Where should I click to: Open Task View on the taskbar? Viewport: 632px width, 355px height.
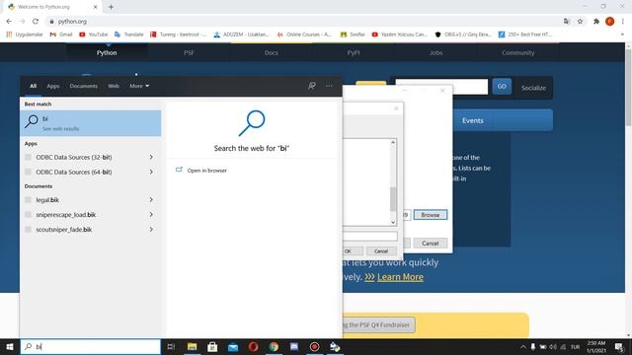pyautogui.click(x=171, y=346)
